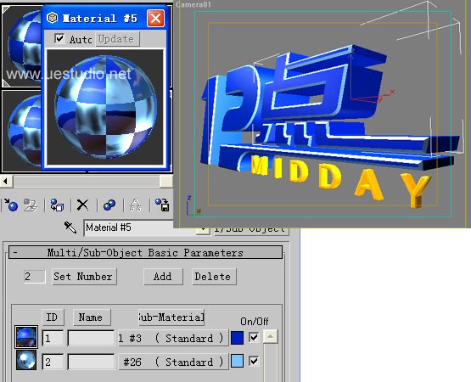This screenshot has height=382, width=471.
Task: Click the Set Number button
Action: click(x=84, y=276)
